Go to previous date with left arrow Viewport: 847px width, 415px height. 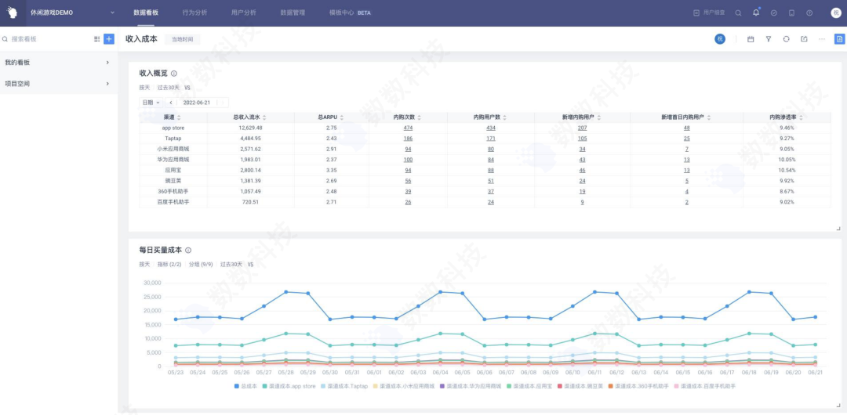171,103
